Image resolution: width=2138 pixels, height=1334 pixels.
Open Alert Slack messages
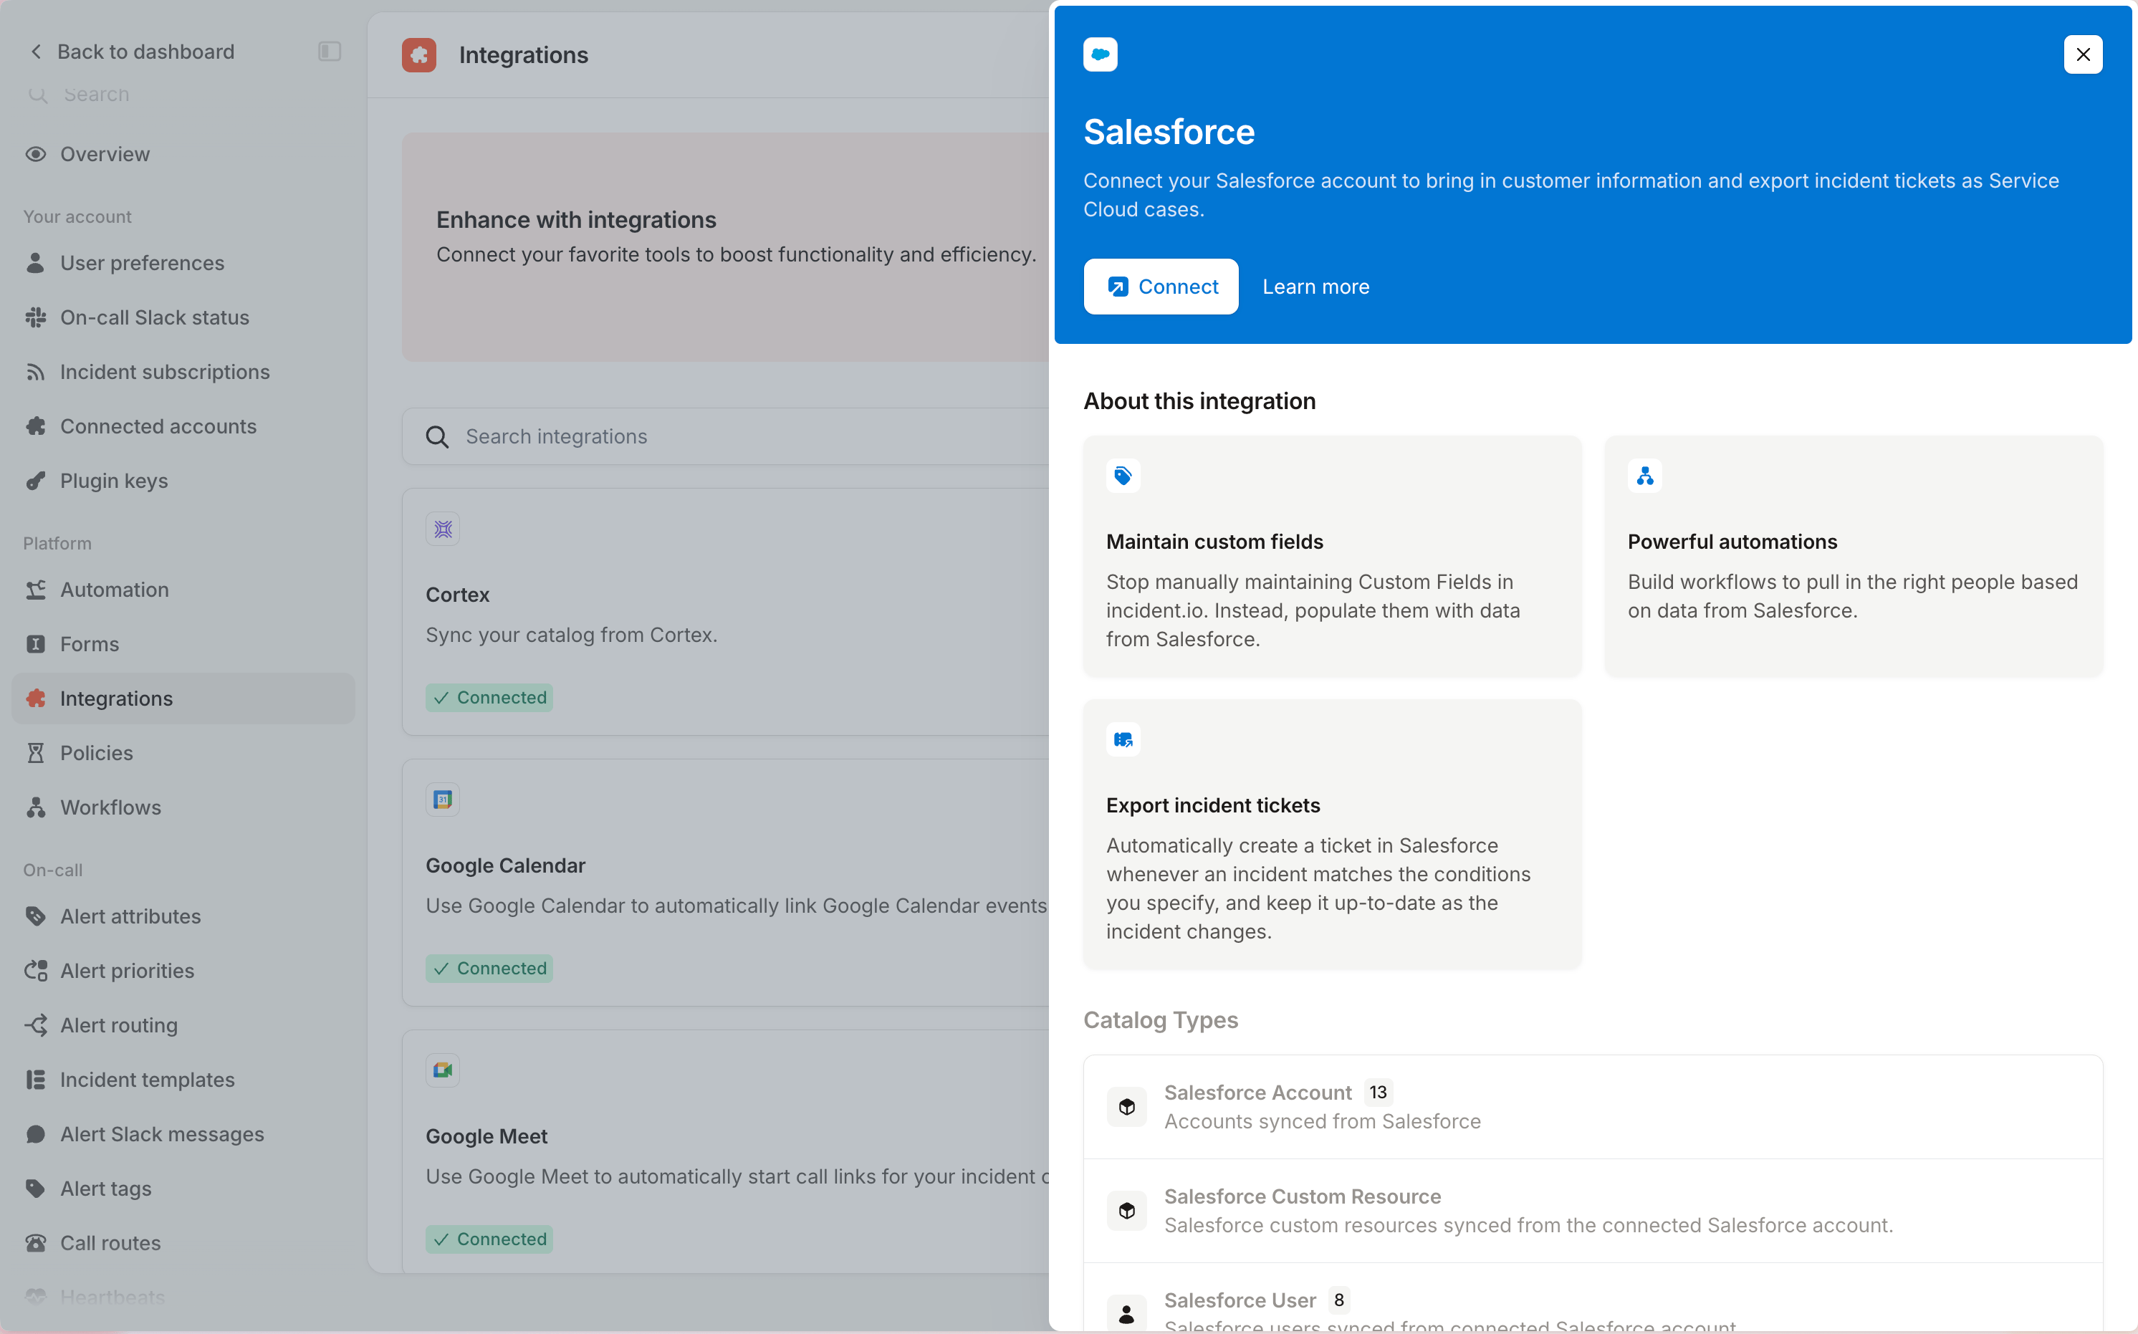coord(183,1133)
